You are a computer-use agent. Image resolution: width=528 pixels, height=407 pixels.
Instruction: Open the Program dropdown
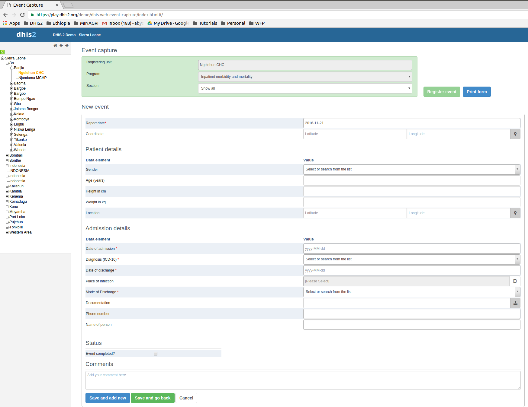click(305, 77)
